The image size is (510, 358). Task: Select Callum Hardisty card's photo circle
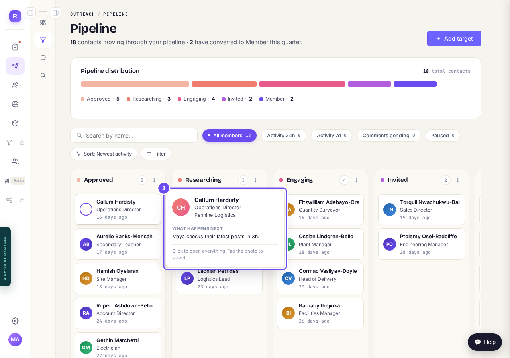click(x=86, y=209)
